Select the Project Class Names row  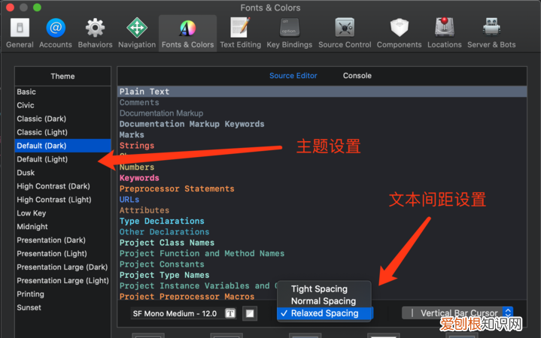[322, 243]
